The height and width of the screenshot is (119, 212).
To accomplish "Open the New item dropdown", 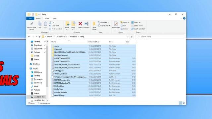I will (x=103, y=22).
